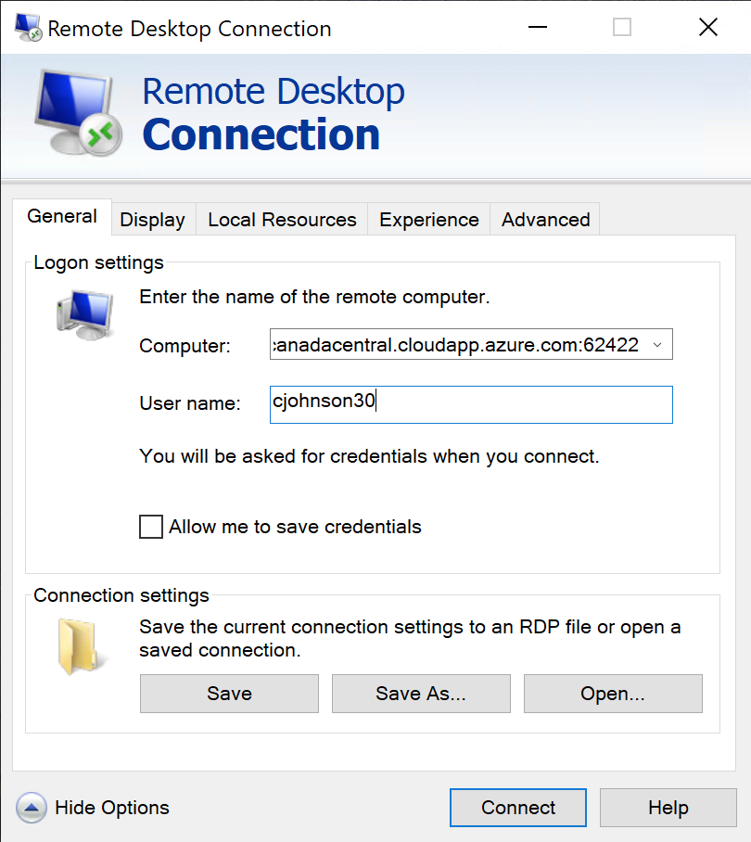This screenshot has width=751, height=842.
Task: Click Open to load a saved connection
Action: [612, 693]
